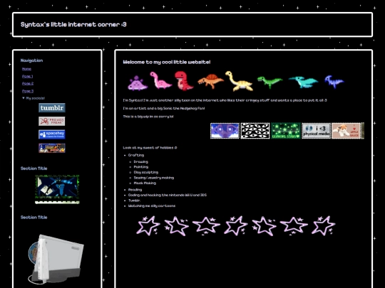This screenshot has width=385, height=288.
Task: Open Page 1 from the navigation
Action: click(28, 76)
